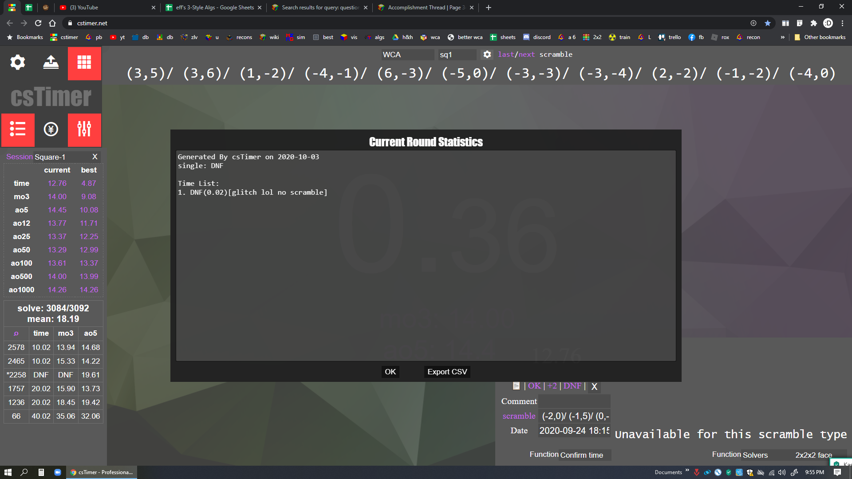Open the Square-1 session dropdown
Image resolution: width=852 pixels, height=479 pixels.
[61, 157]
